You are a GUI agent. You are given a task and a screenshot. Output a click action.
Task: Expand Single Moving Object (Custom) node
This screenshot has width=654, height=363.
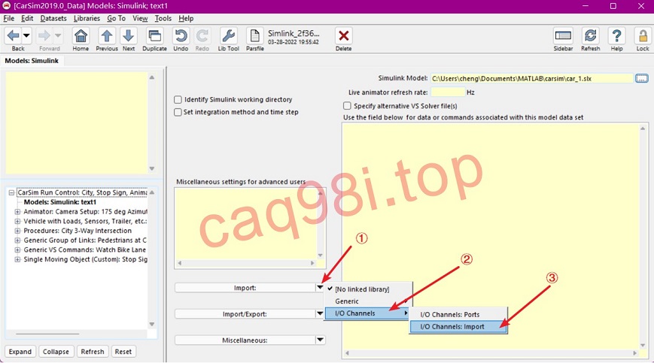(x=17, y=259)
